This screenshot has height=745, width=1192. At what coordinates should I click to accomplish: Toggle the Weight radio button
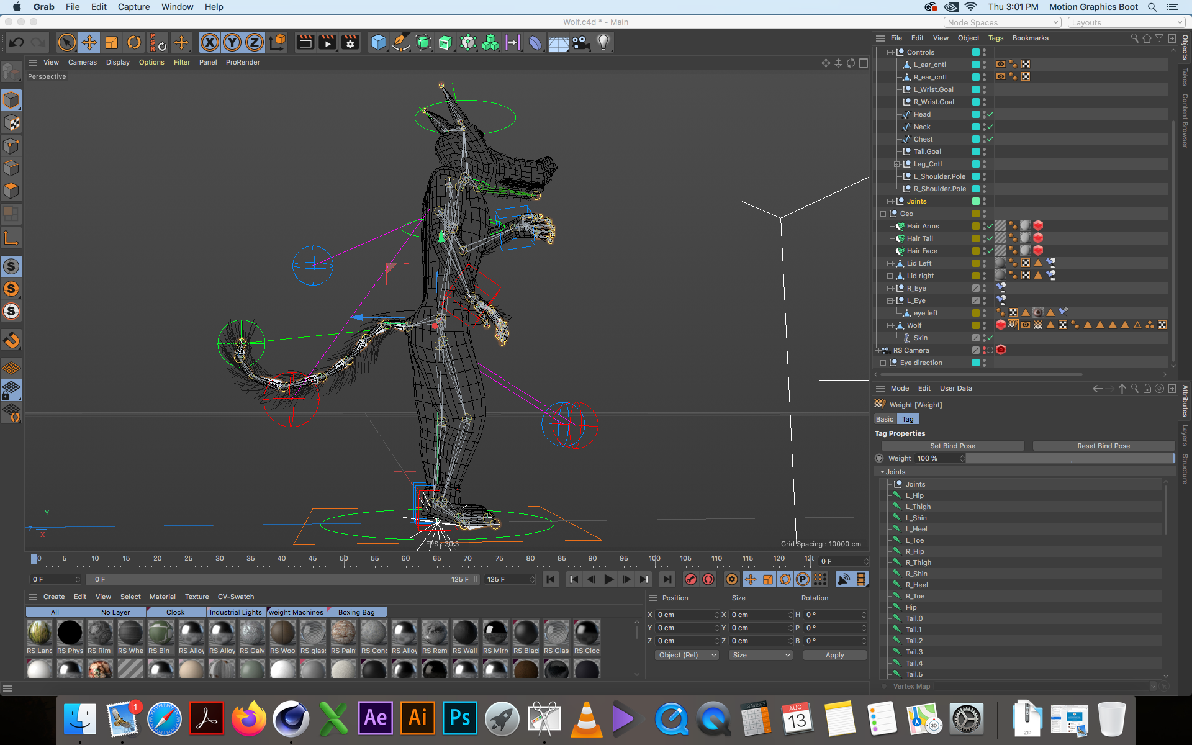pyautogui.click(x=879, y=458)
